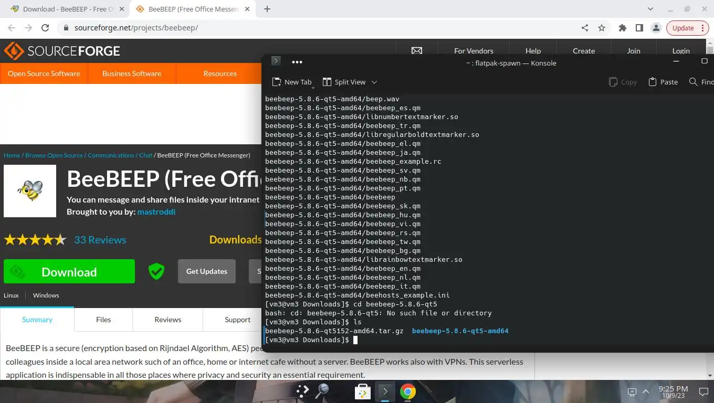This screenshot has height=403, width=714.
Task: Click Chat breadcrumb link
Action: (145, 155)
